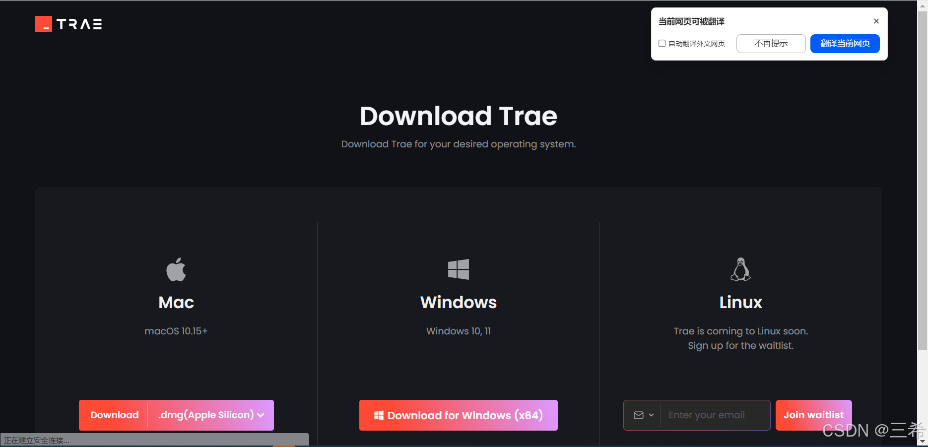The height and width of the screenshot is (447, 928).
Task: Click the Apple Mac icon
Action: pyautogui.click(x=176, y=269)
